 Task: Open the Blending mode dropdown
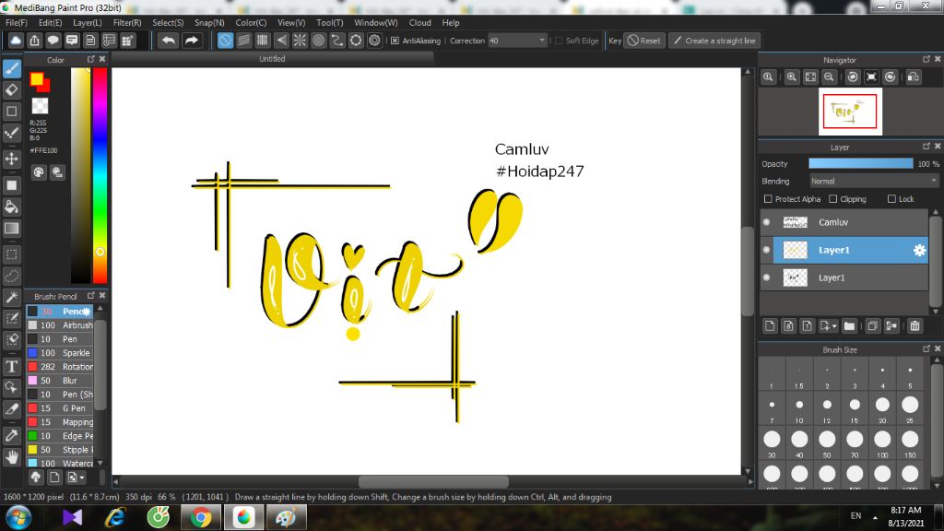click(874, 182)
